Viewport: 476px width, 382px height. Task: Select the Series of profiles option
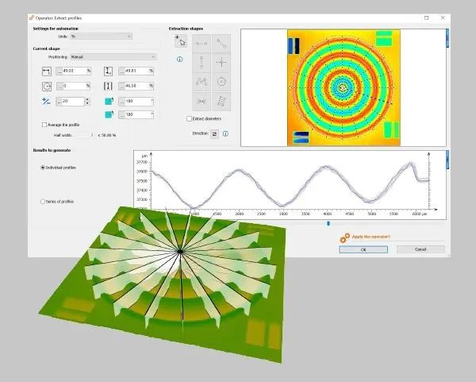[43, 202]
